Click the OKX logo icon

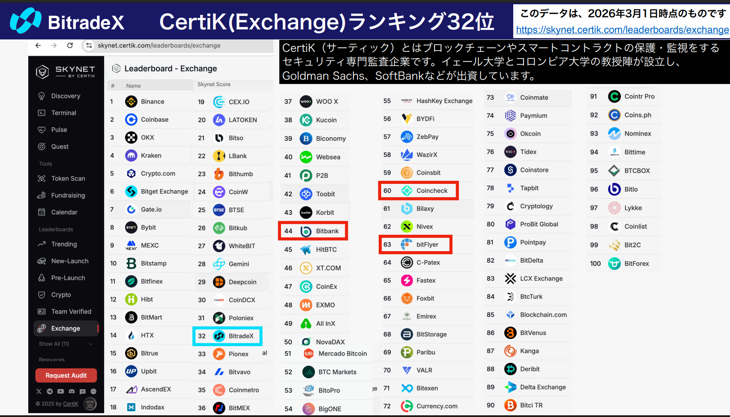click(x=131, y=138)
